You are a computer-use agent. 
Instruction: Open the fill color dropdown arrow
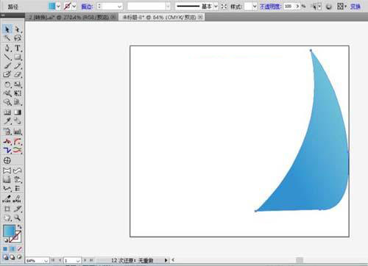58,7
